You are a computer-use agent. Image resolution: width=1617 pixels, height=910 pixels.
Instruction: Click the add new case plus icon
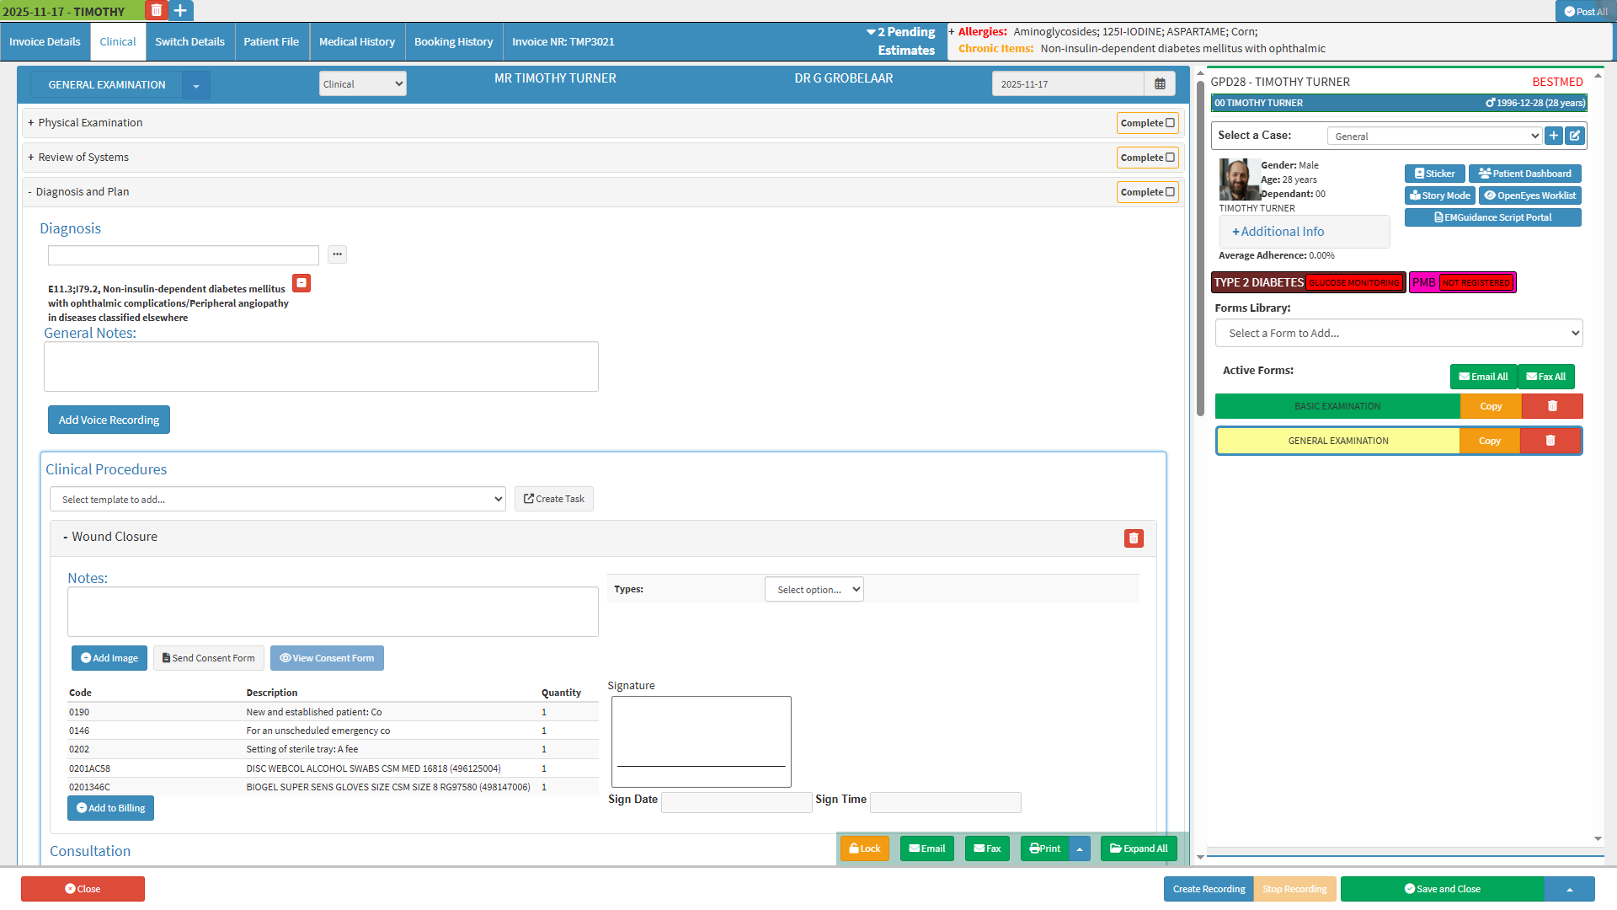coord(1554,136)
